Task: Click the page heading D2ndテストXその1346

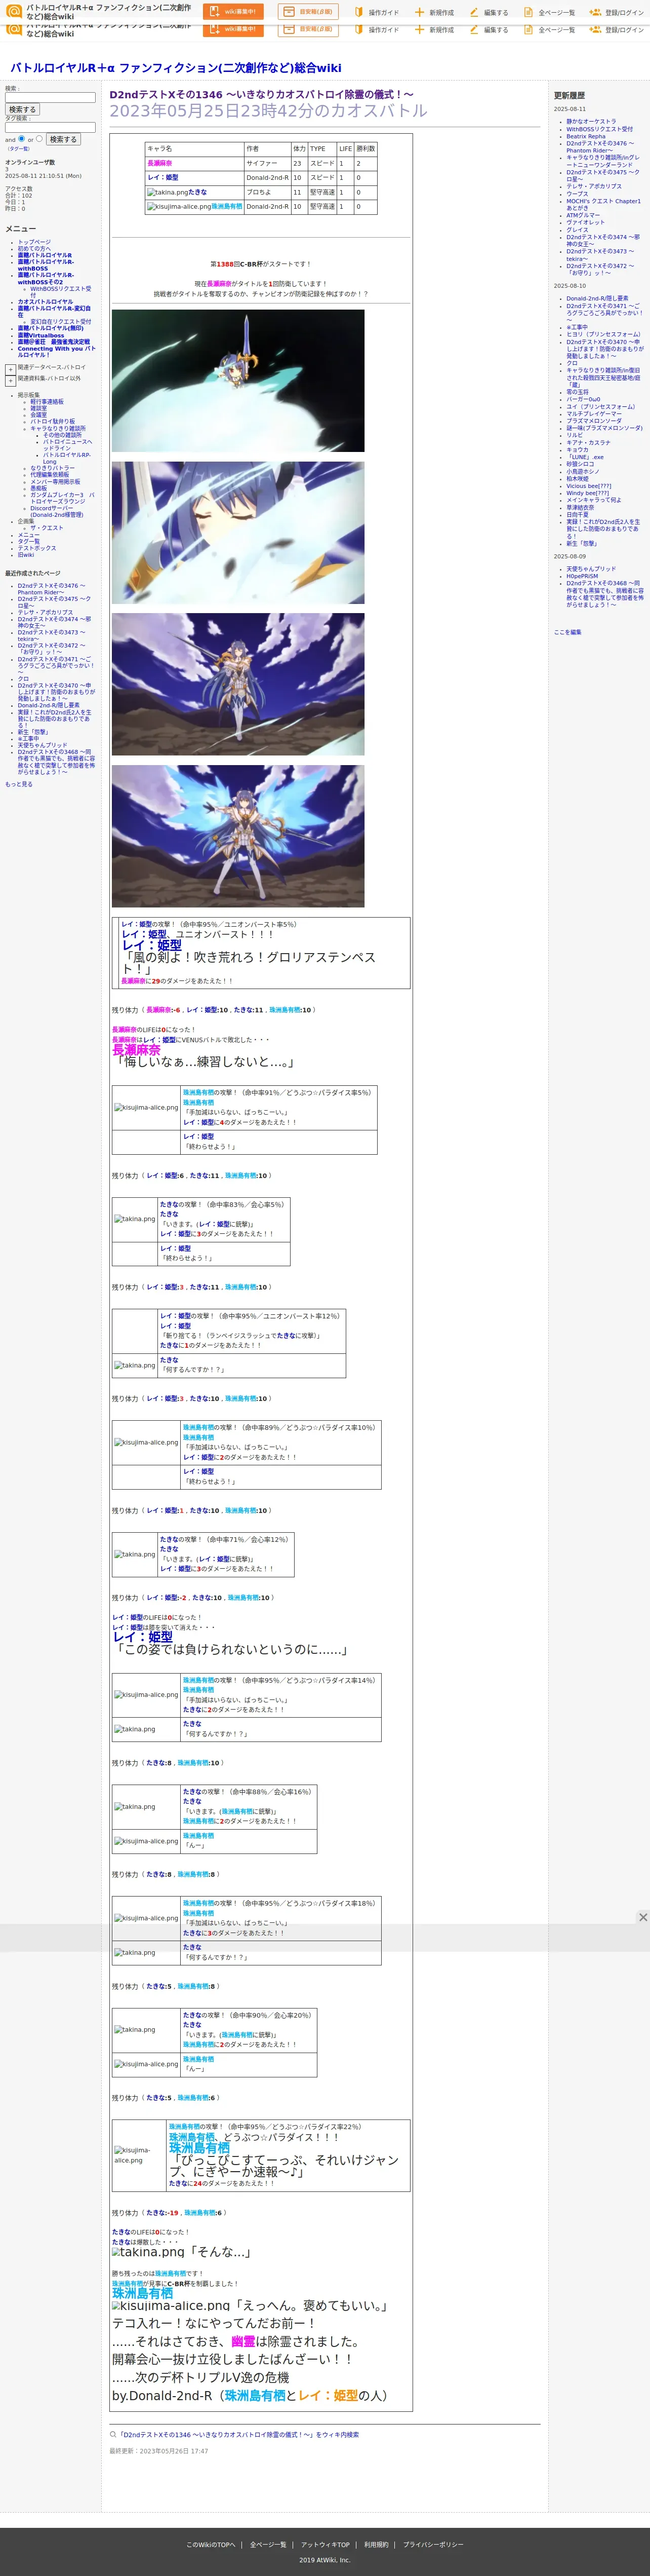Action: coord(262,95)
